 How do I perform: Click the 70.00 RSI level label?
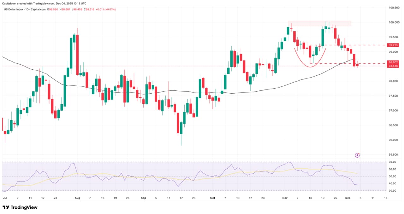tap(392, 162)
